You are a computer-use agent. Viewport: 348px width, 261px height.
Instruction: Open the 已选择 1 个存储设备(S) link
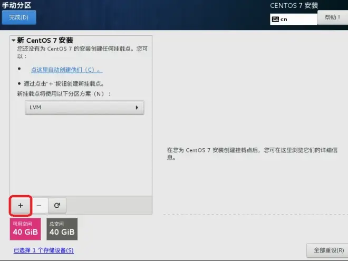point(44,250)
